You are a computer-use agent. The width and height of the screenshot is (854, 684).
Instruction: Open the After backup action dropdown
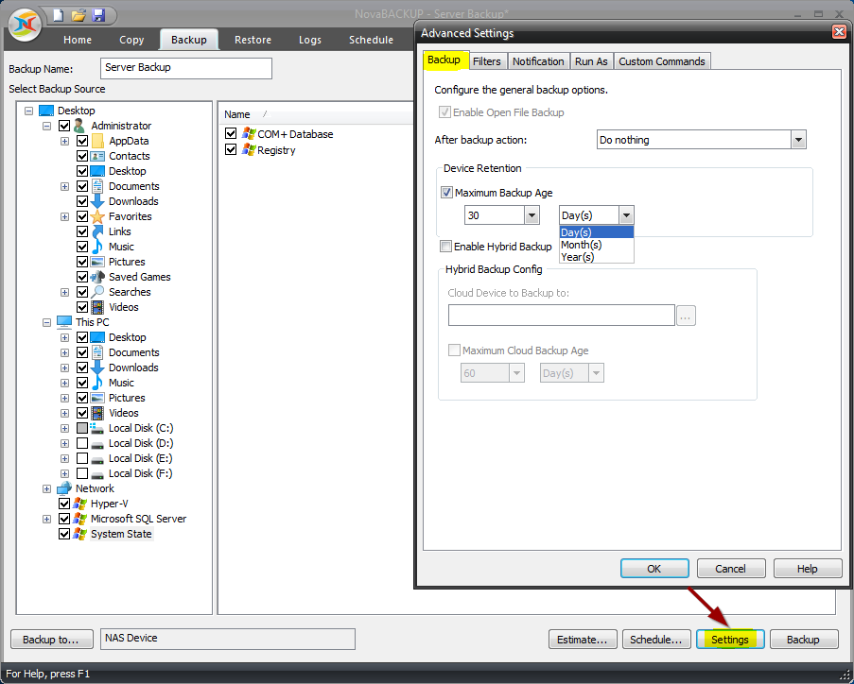click(798, 140)
